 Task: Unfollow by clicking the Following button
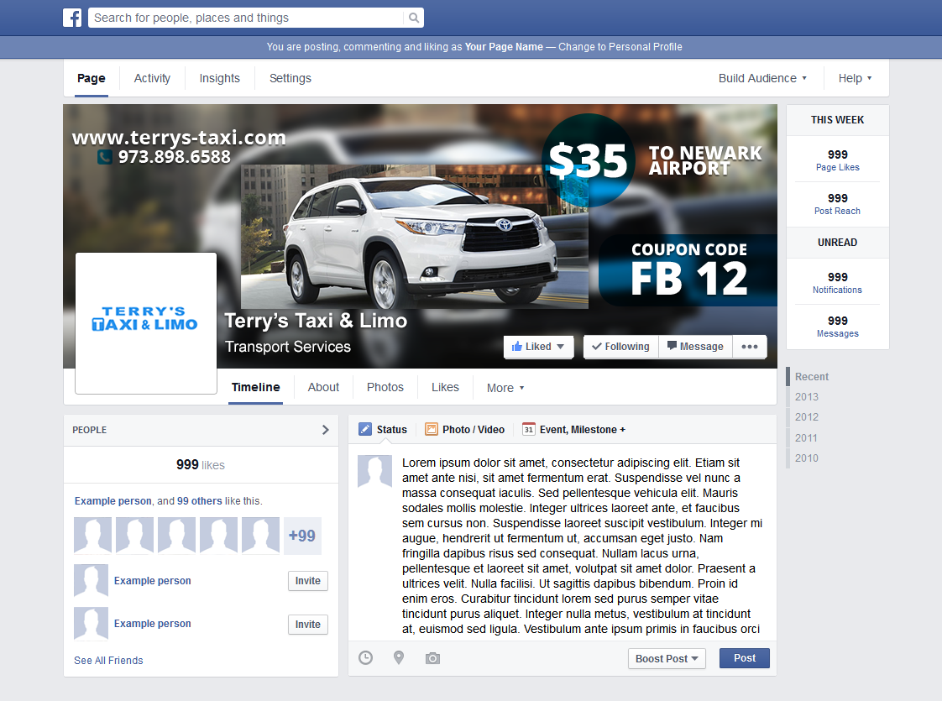pos(620,346)
